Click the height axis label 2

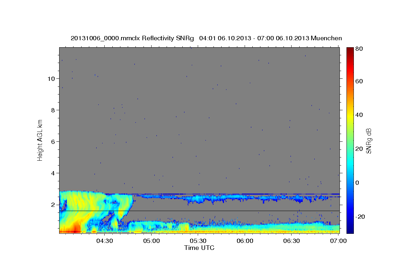pos(53,204)
